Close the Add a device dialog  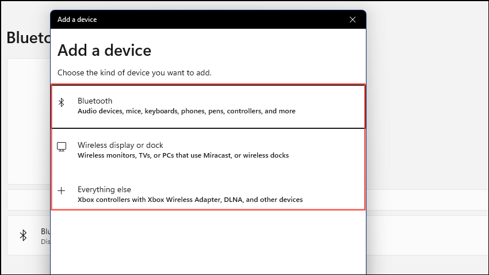(x=353, y=20)
